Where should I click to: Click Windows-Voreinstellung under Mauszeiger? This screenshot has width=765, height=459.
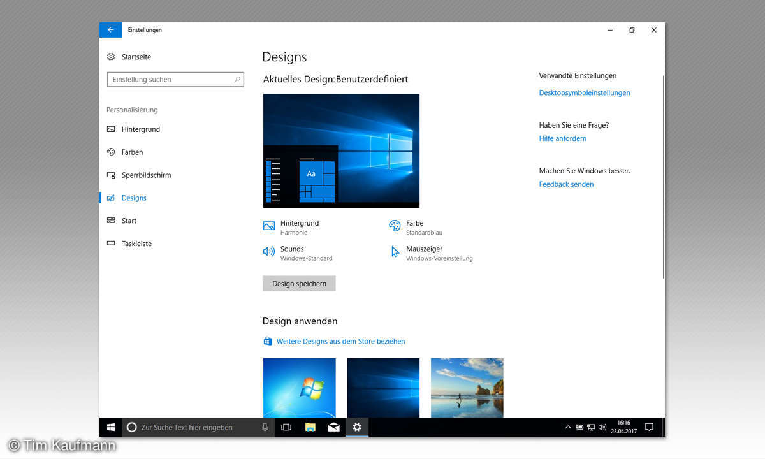[x=439, y=258]
